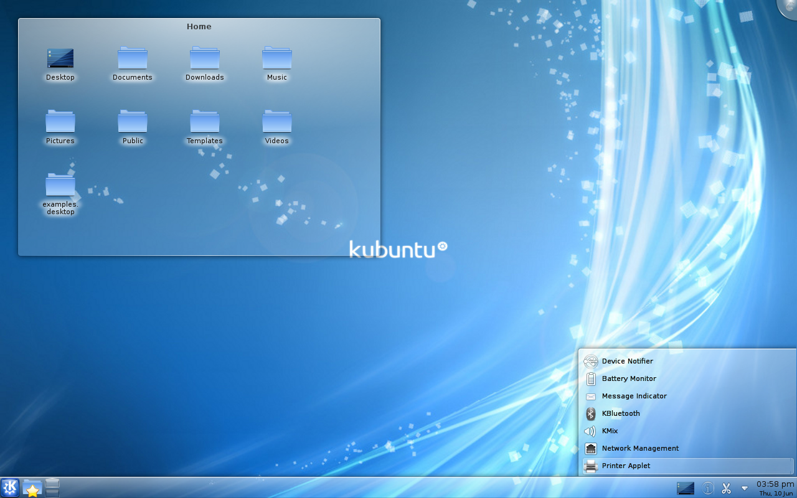Select the Public folder icon

(133, 121)
